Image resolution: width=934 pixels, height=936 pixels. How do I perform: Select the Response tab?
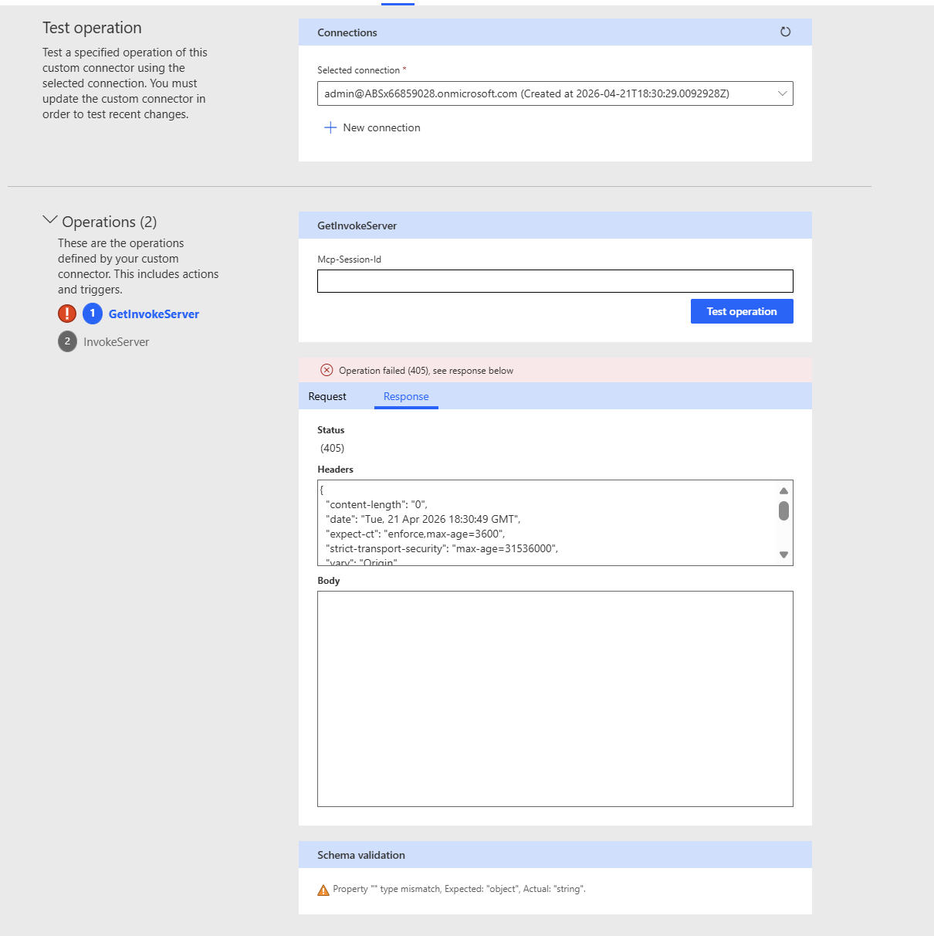(406, 396)
